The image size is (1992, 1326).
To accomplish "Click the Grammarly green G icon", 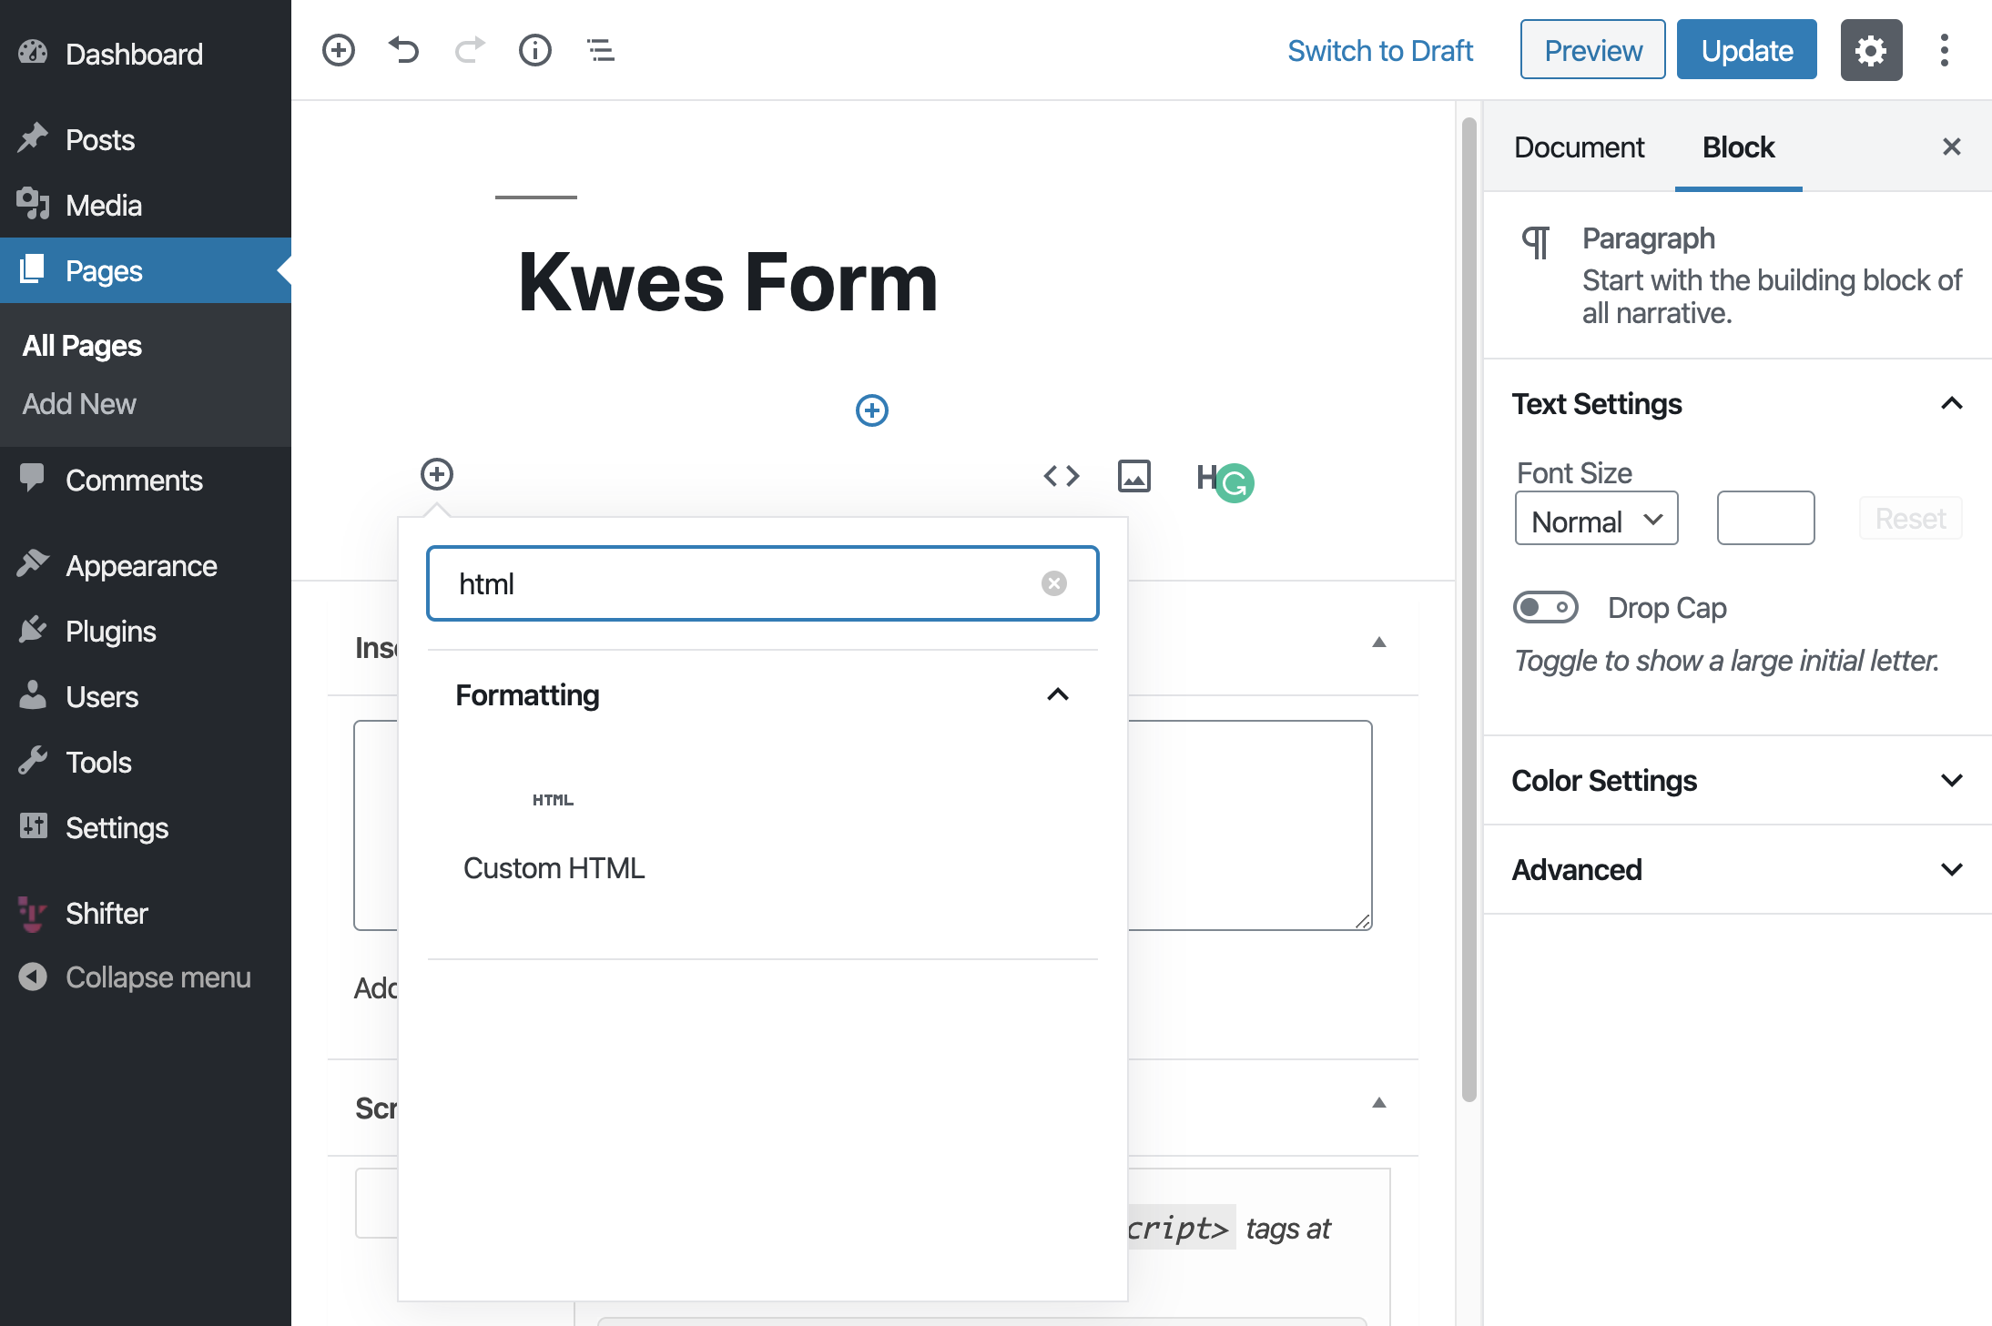I will 1235,483.
